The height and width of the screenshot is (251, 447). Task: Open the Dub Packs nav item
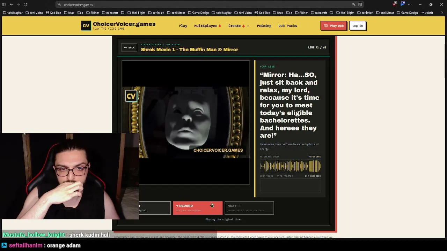click(x=287, y=26)
